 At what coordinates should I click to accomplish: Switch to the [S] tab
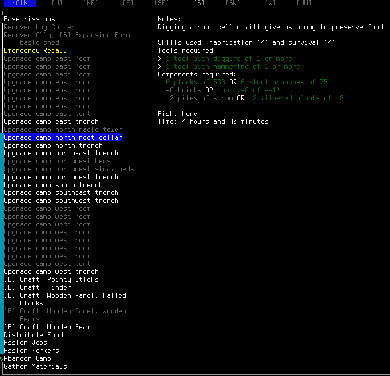point(199,3)
